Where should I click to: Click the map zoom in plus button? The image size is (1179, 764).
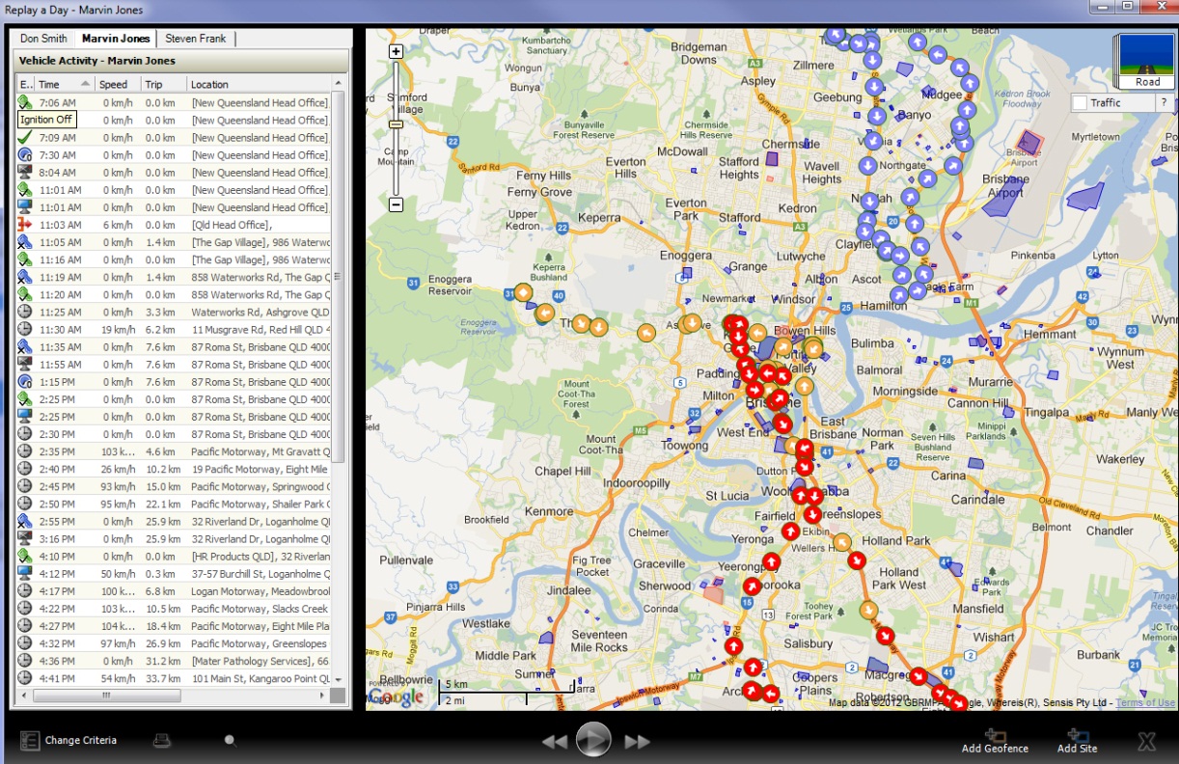(396, 51)
